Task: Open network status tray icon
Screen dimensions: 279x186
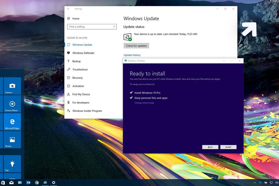Action: pyautogui.click(x=271, y=182)
